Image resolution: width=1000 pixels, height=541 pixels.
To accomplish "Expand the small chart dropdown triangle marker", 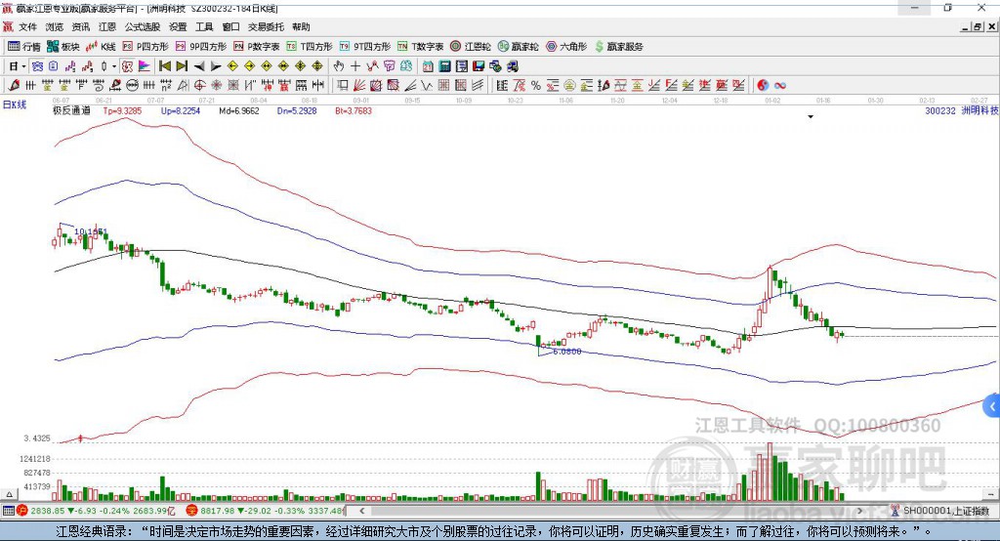I will [x=811, y=117].
